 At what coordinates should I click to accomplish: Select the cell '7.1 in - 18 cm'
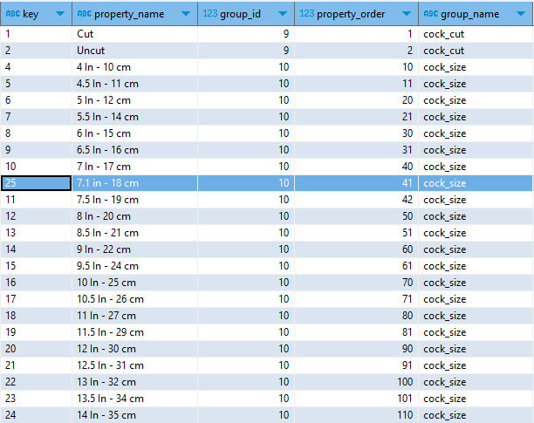point(135,183)
